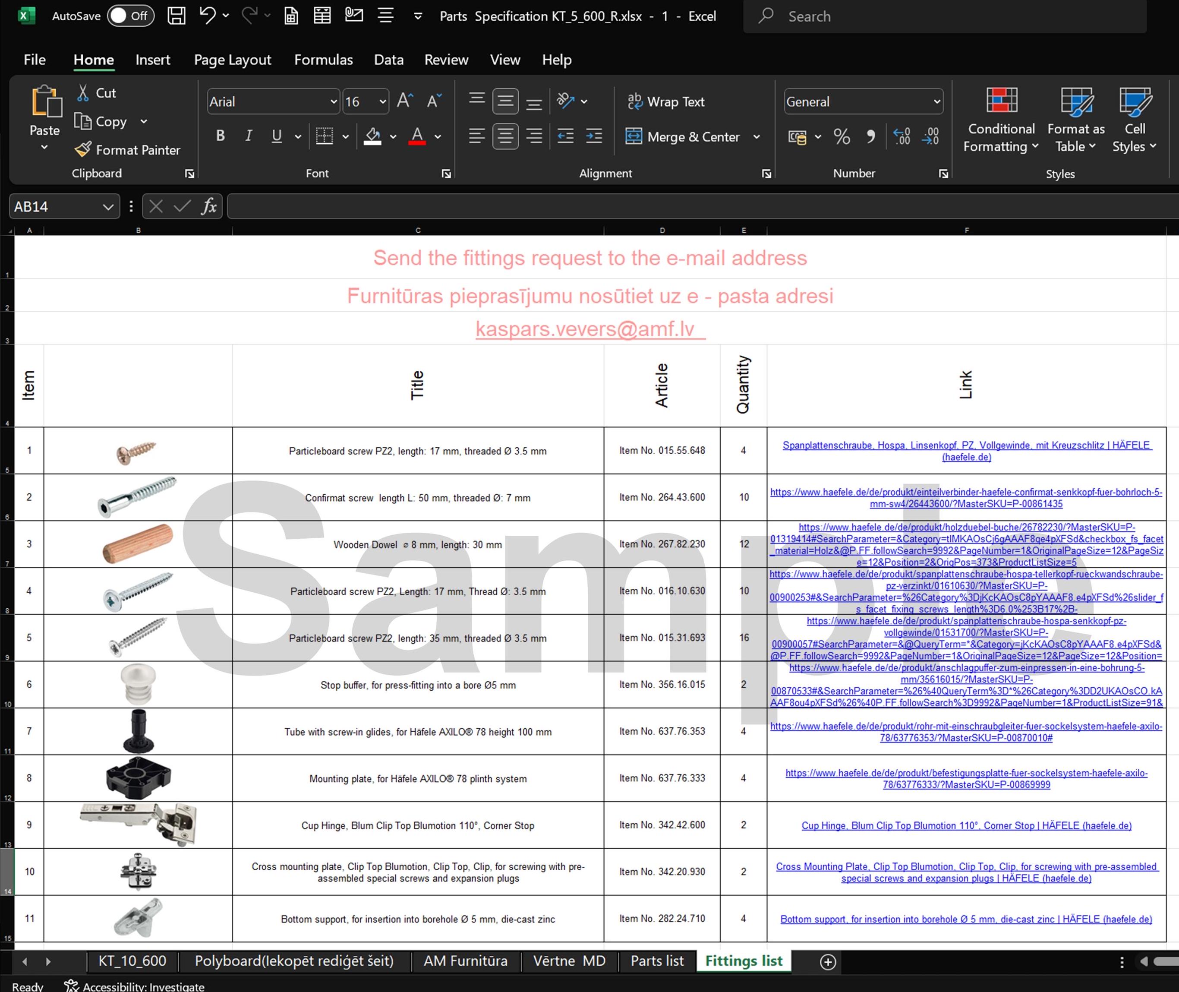1179x992 pixels.
Task: Open the Font settings dialog launcher
Action: (x=446, y=174)
